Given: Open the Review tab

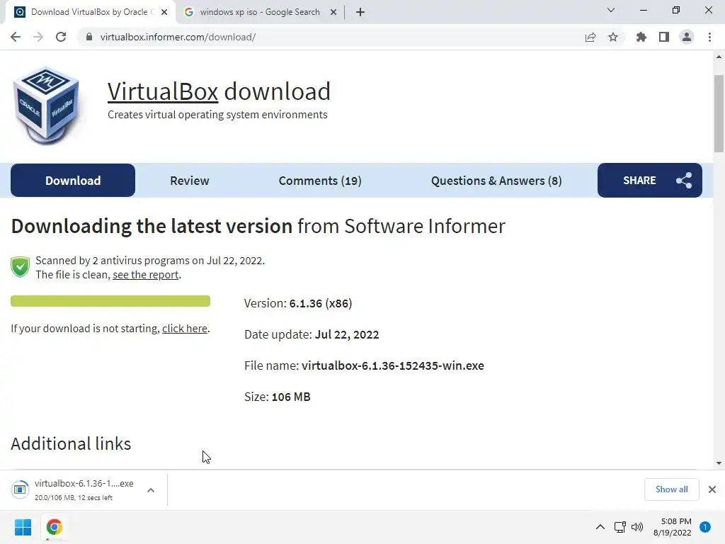Looking at the screenshot, I should [x=190, y=181].
